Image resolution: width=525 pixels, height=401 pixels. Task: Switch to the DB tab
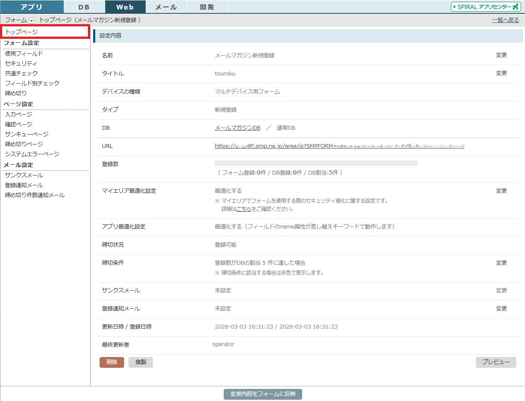pos(84,7)
